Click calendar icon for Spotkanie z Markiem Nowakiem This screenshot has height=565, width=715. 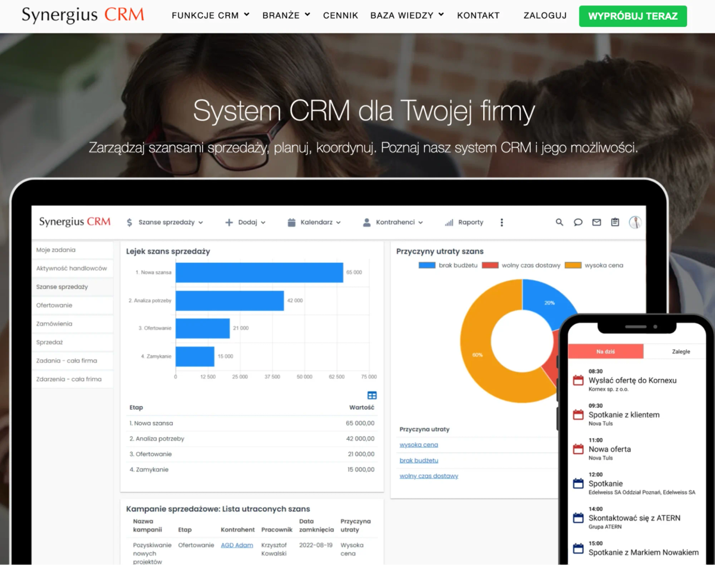[577, 548]
